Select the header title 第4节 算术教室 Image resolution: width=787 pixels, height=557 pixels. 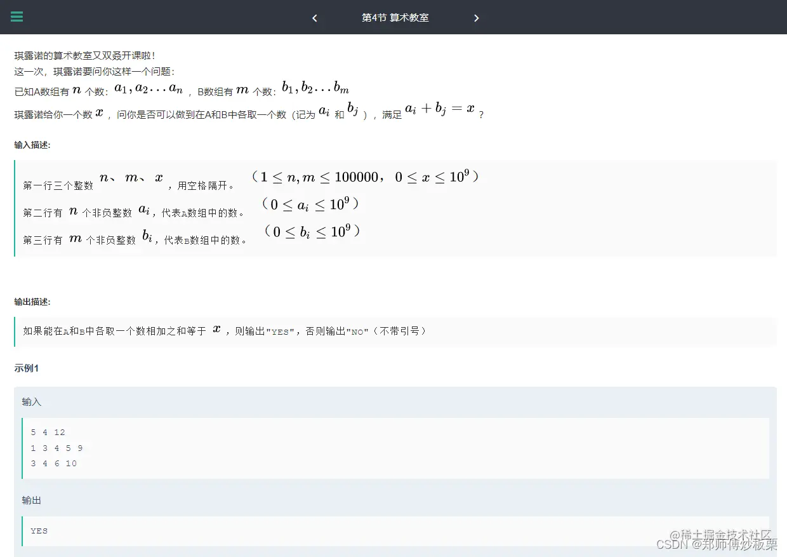click(x=395, y=18)
